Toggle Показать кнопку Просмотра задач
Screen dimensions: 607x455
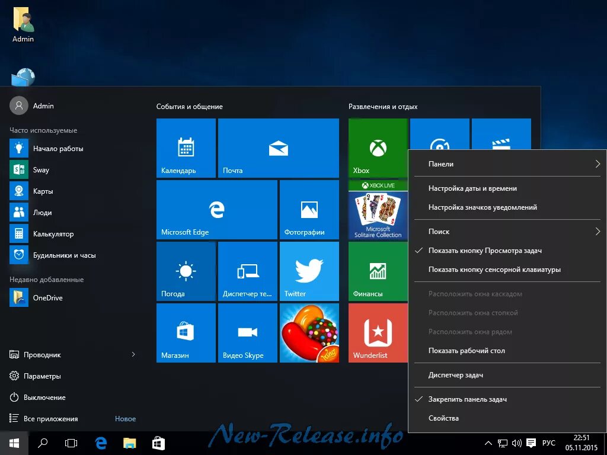507,251
